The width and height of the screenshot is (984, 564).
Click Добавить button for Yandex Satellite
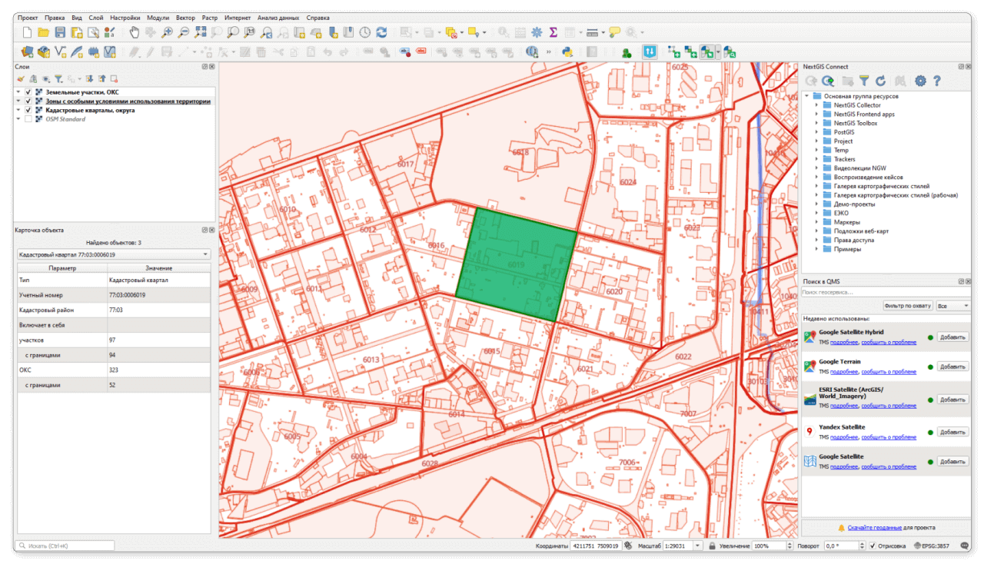click(952, 432)
